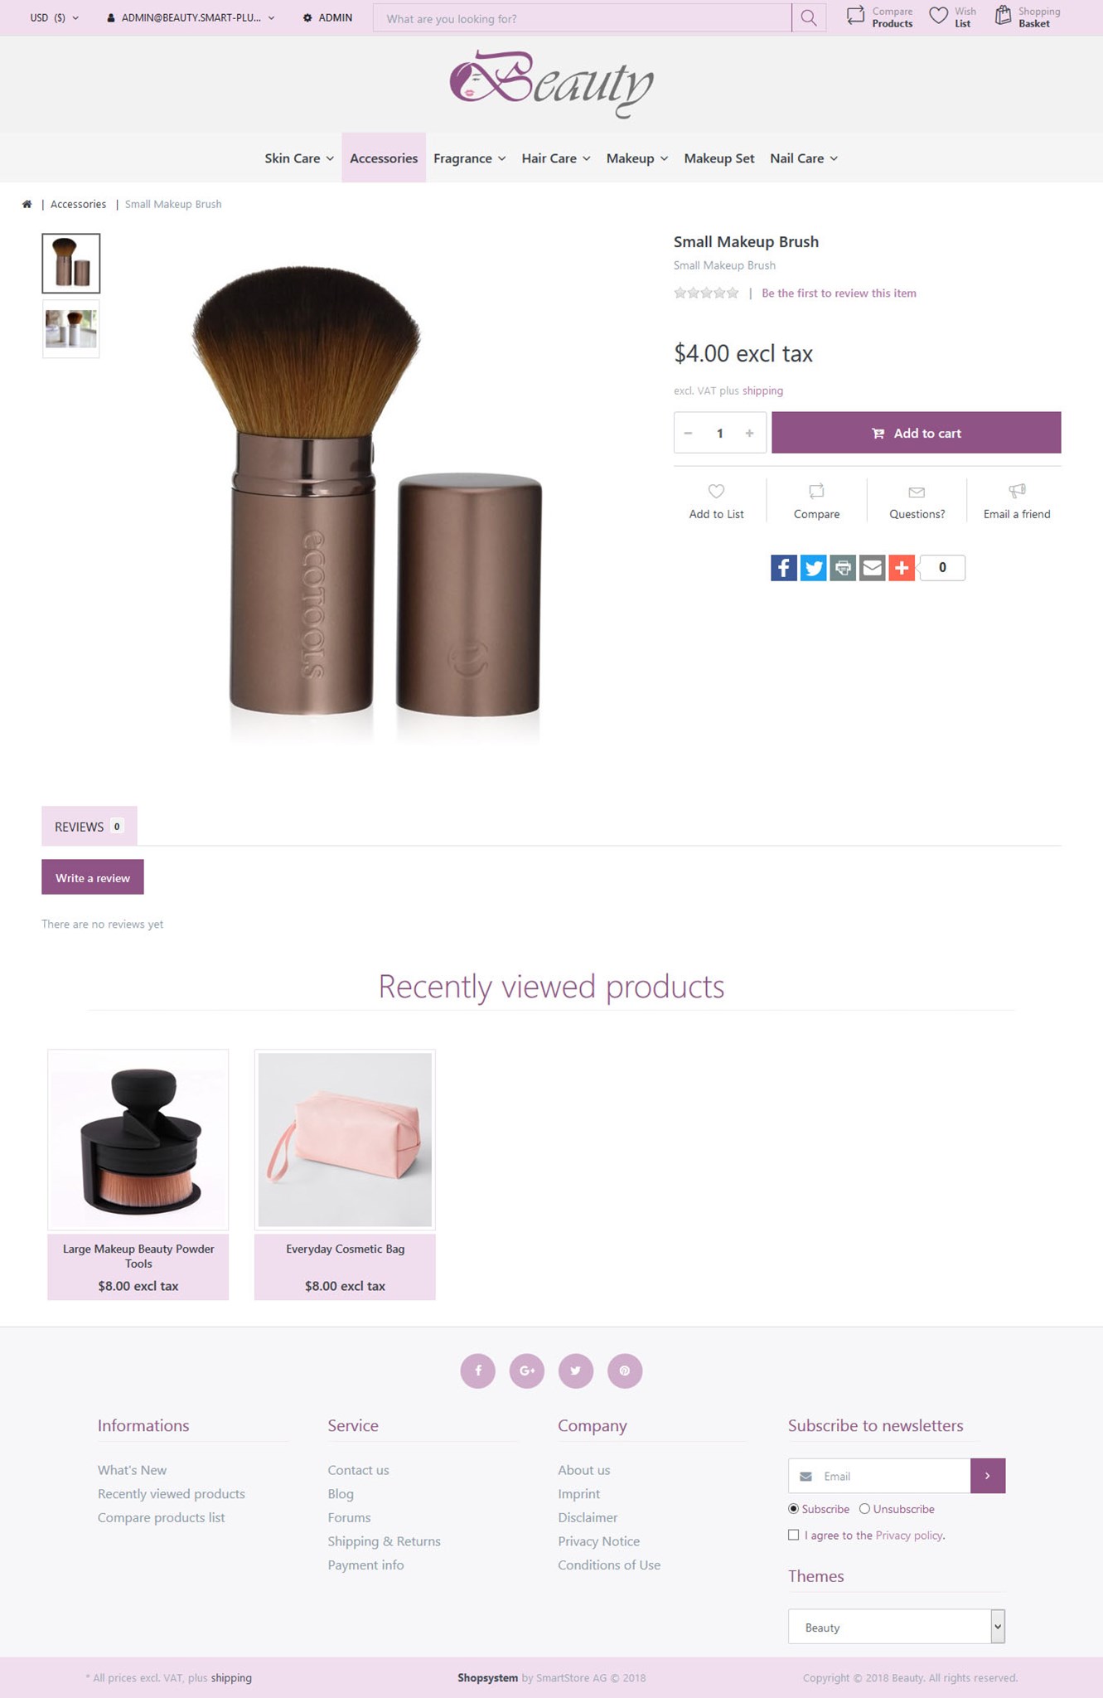This screenshot has width=1103, height=1698.
Task: Switch to the Reviews tab
Action: click(89, 827)
